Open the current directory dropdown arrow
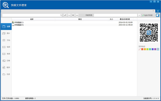 tap(139, 15)
